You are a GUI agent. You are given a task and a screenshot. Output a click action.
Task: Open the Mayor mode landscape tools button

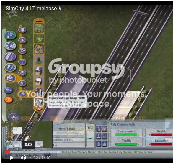[10, 35]
